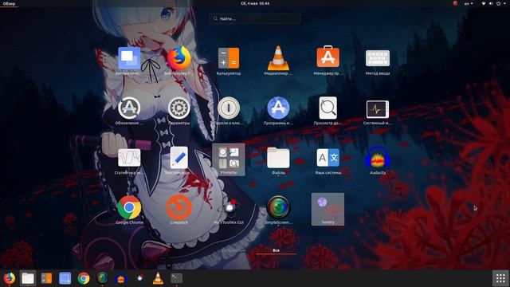Open the power statistics chart app
This screenshot has height=287, width=510.
coord(129,158)
